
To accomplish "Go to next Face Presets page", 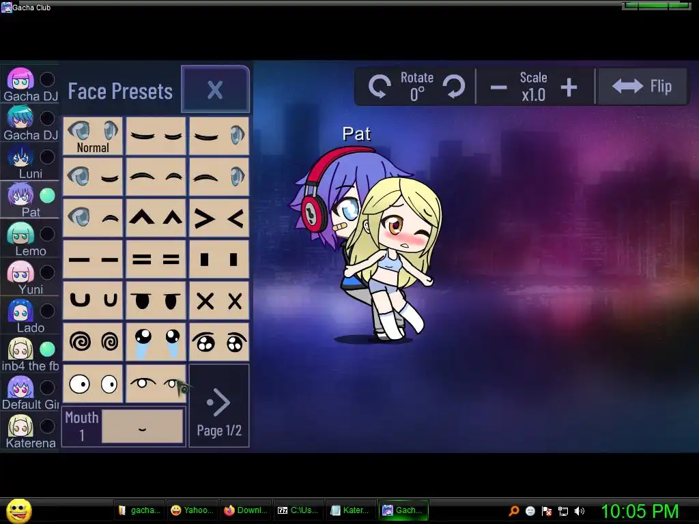I will pyautogui.click(x=219, y=405).
